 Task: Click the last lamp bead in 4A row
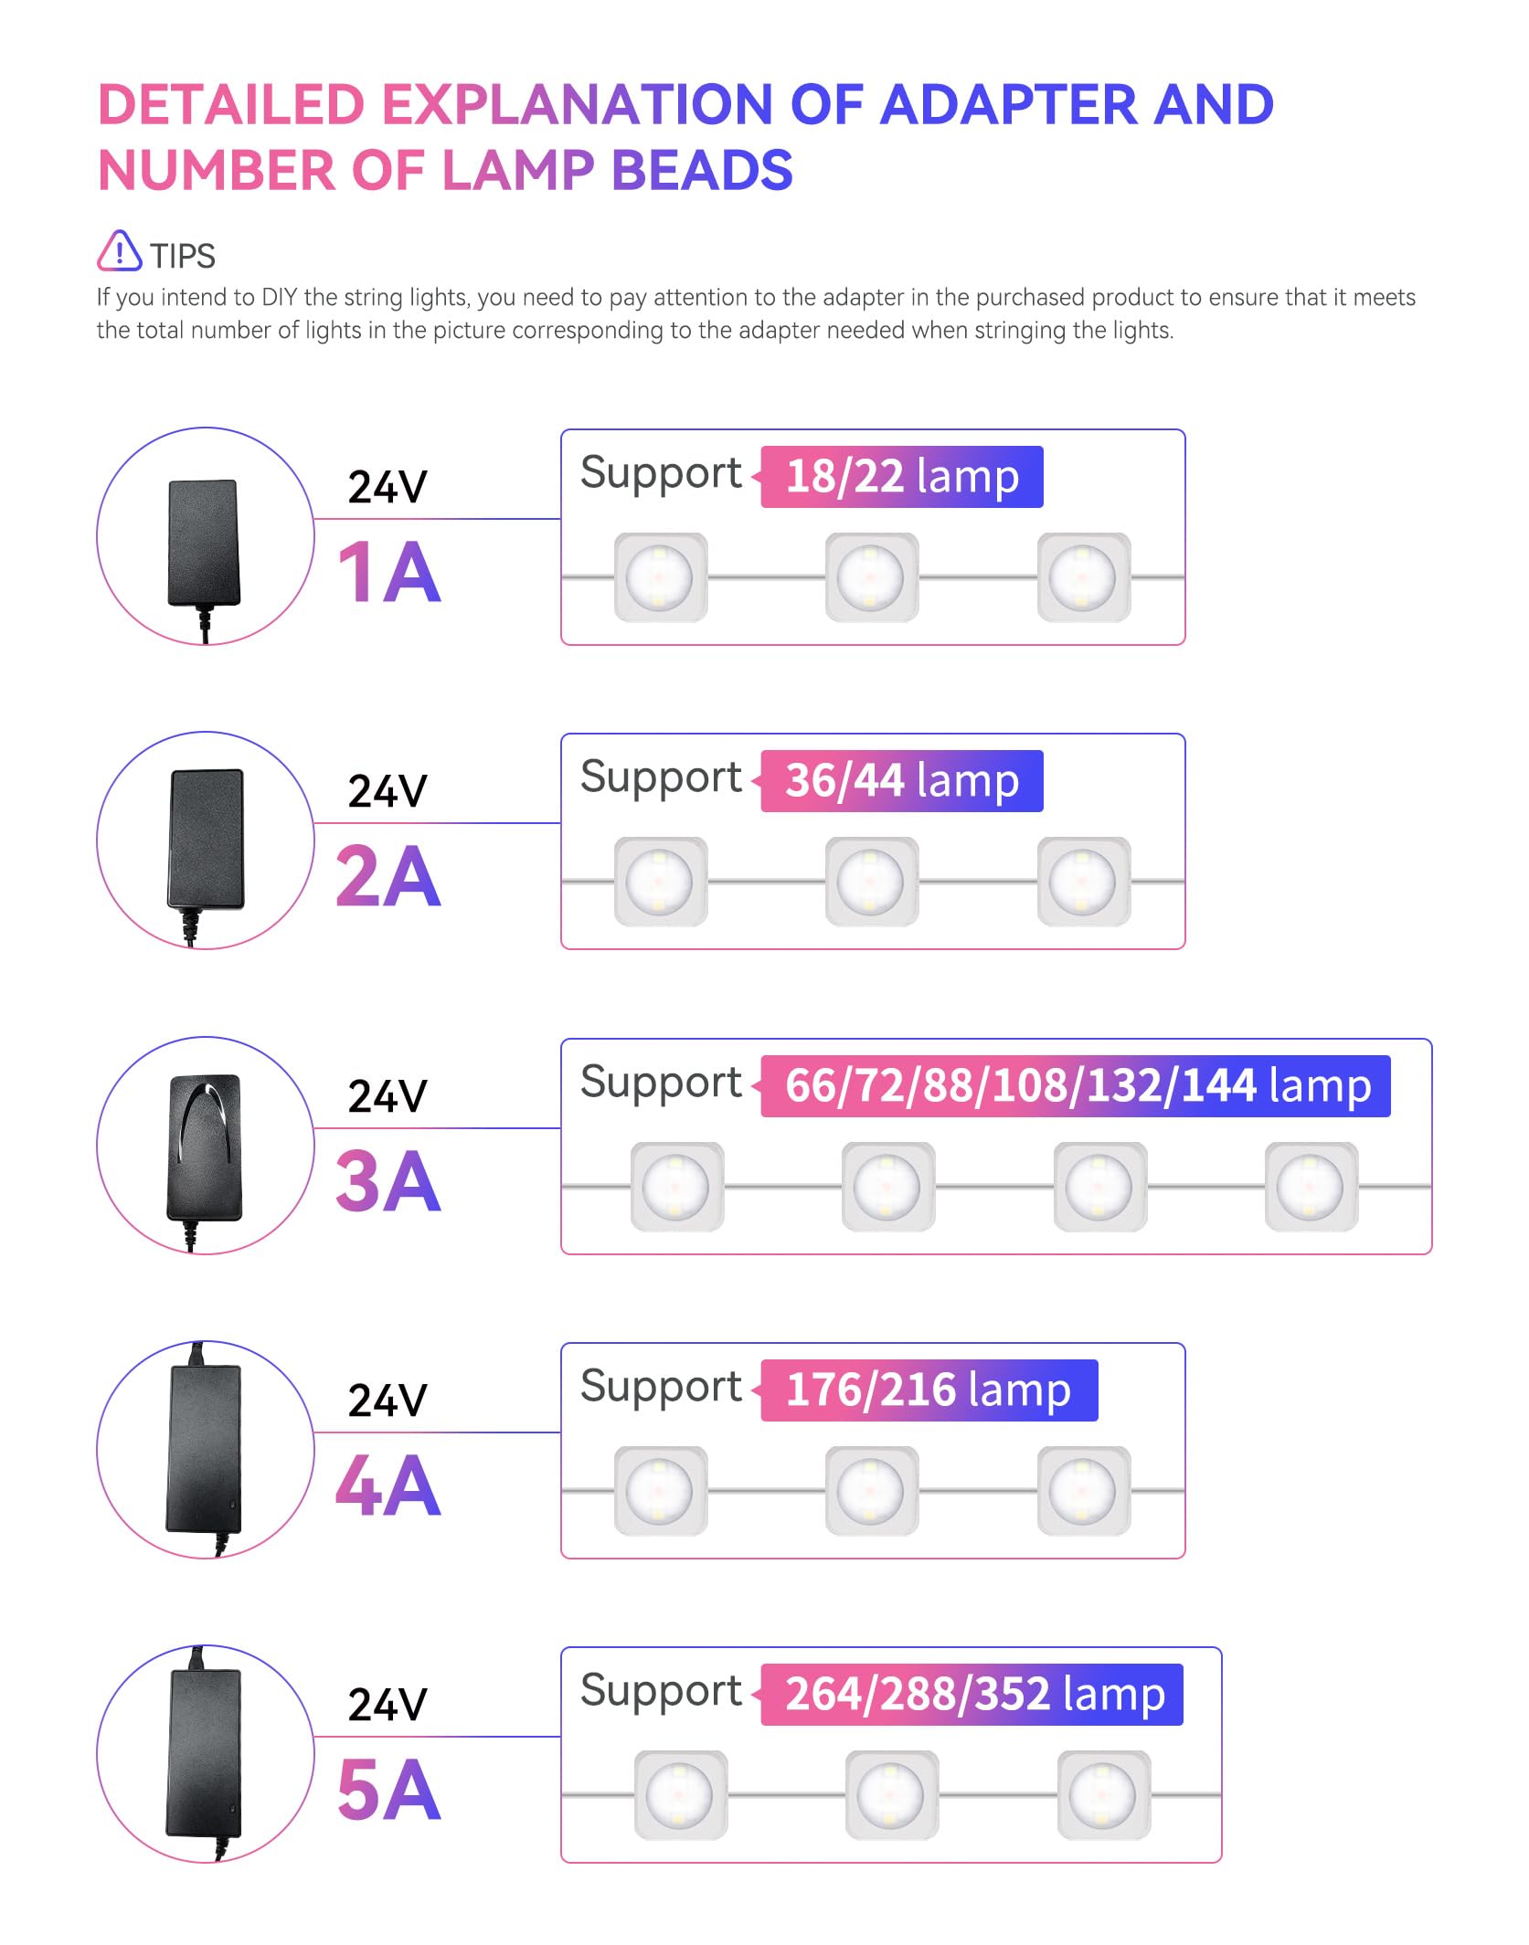pos(1084,1491)
